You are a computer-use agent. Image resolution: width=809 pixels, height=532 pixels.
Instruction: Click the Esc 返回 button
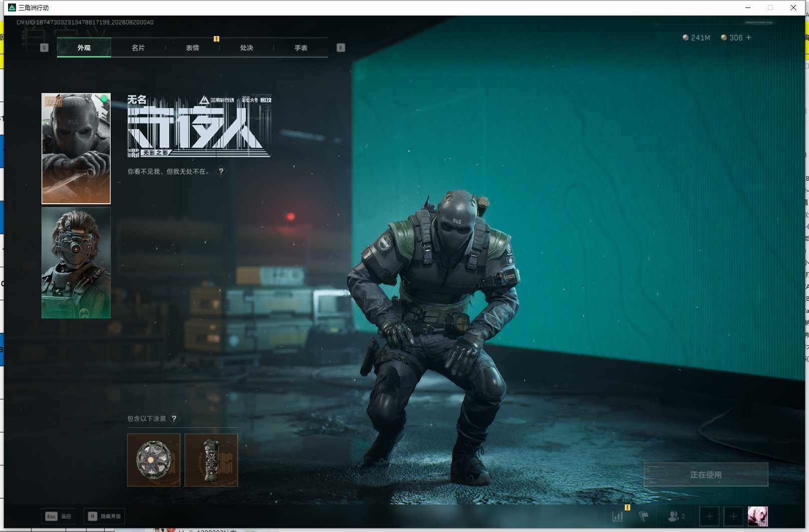tap(58, 516)
